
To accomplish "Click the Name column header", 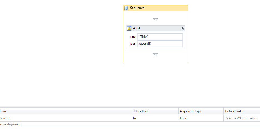I will 66,111.
